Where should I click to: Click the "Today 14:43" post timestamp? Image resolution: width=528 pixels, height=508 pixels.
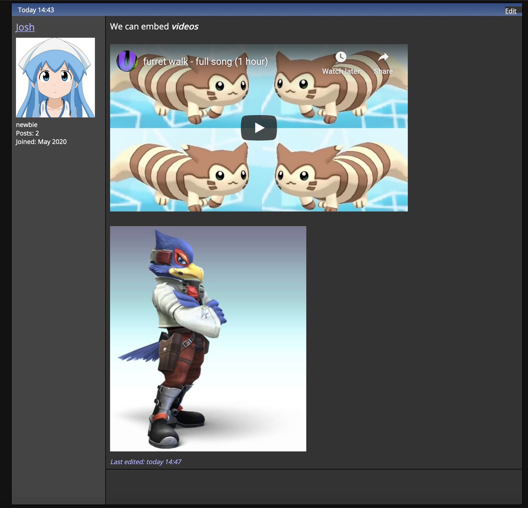pyautogui.click(x=36, y=10)
